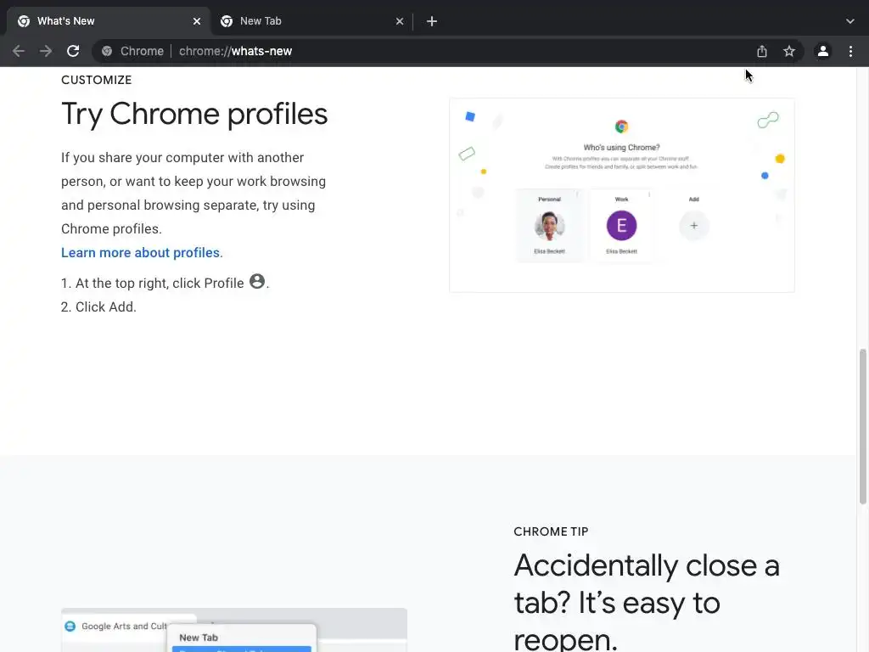Switch to the New Tab tab
The image size is (869, 652).
point(306,21)
